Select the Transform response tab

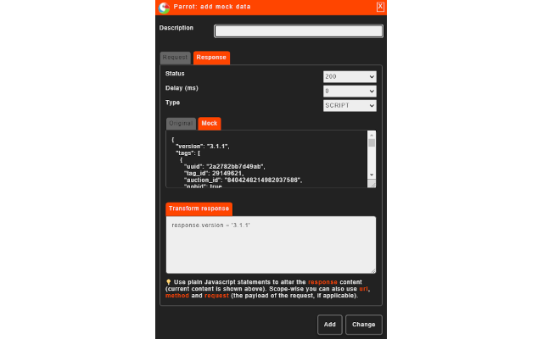[x=199, y=209]
